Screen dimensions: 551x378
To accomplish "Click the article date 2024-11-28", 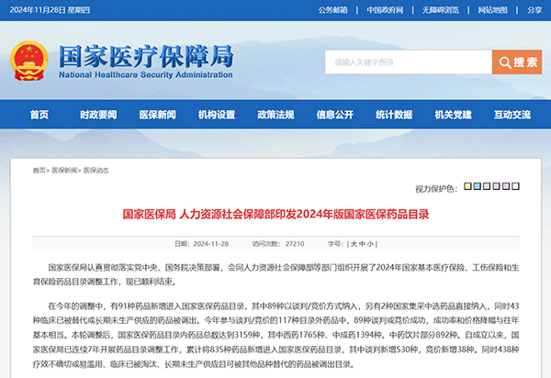I will coord(211,244).
